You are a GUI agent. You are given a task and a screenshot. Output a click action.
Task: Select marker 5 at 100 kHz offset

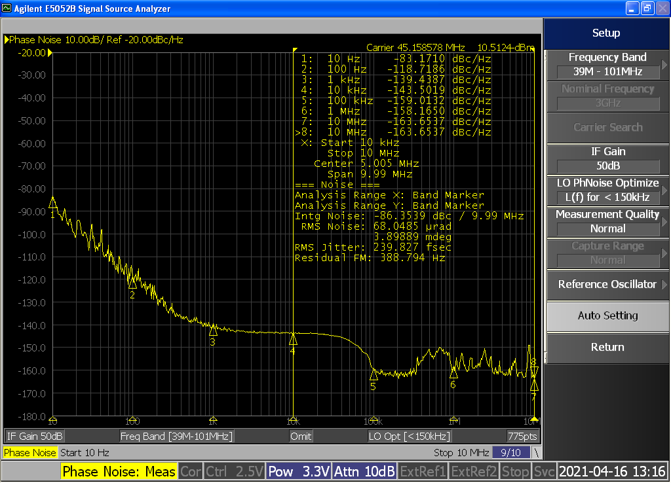tap(374, 374)
